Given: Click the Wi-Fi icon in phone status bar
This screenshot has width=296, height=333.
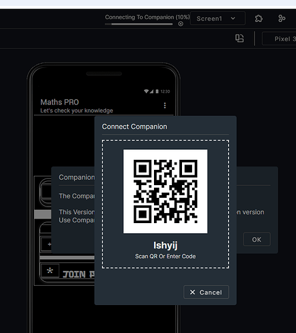Looking at the screenshot, I should (146, 91).
